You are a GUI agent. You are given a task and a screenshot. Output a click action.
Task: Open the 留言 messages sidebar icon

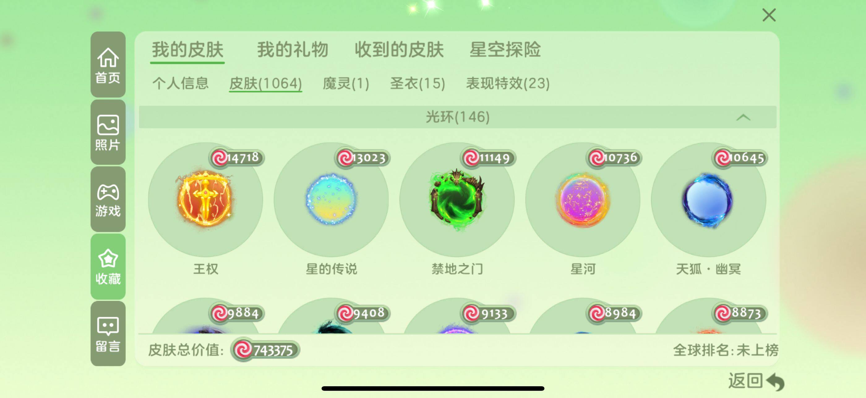pyautogui.click(x=108, y=333)
